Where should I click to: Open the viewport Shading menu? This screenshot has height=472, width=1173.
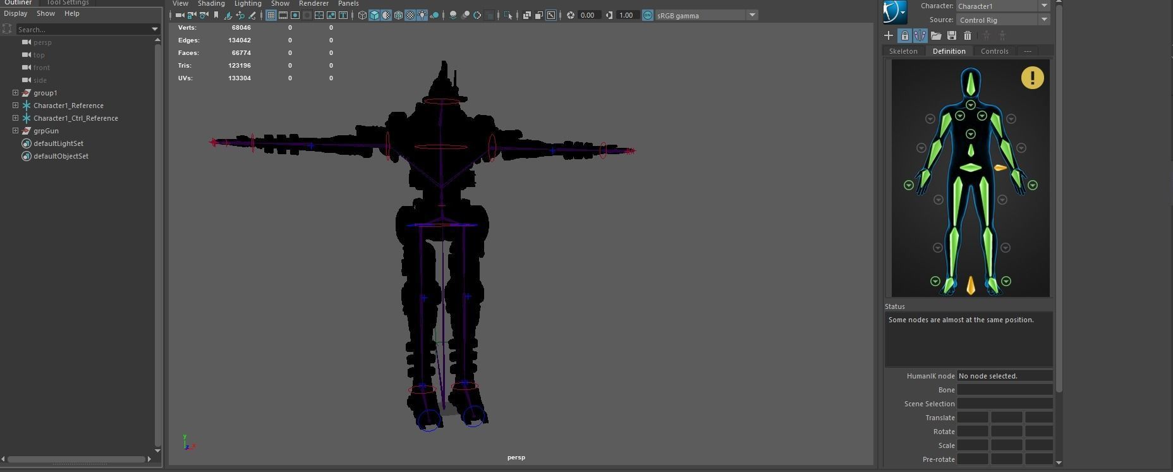tap(211, 4)
